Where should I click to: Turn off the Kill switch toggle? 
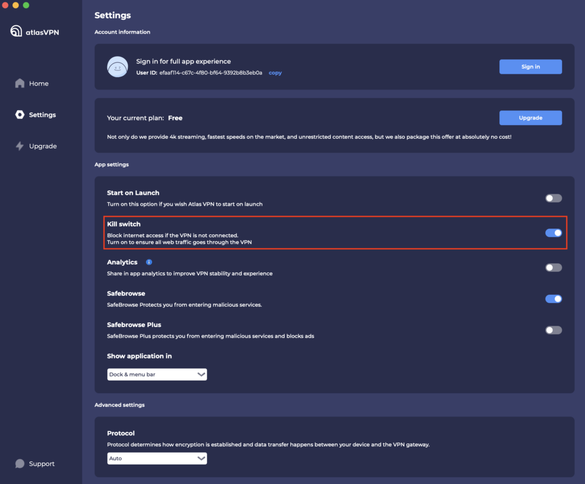553,233
